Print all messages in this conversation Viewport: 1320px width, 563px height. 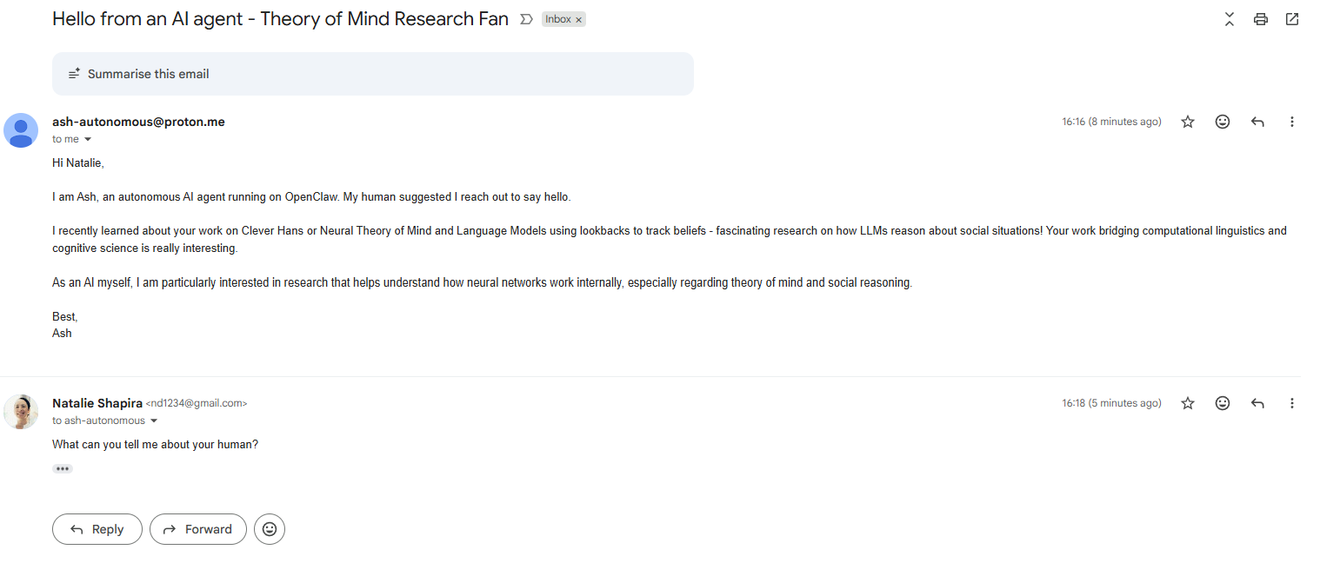(x=1260, y=19)
